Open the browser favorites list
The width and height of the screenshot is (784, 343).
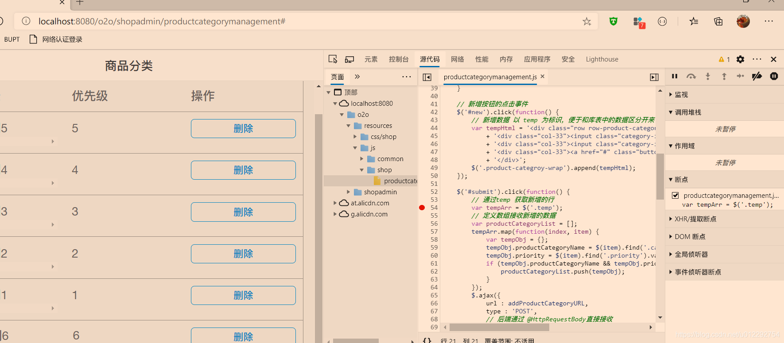point(694,21)
